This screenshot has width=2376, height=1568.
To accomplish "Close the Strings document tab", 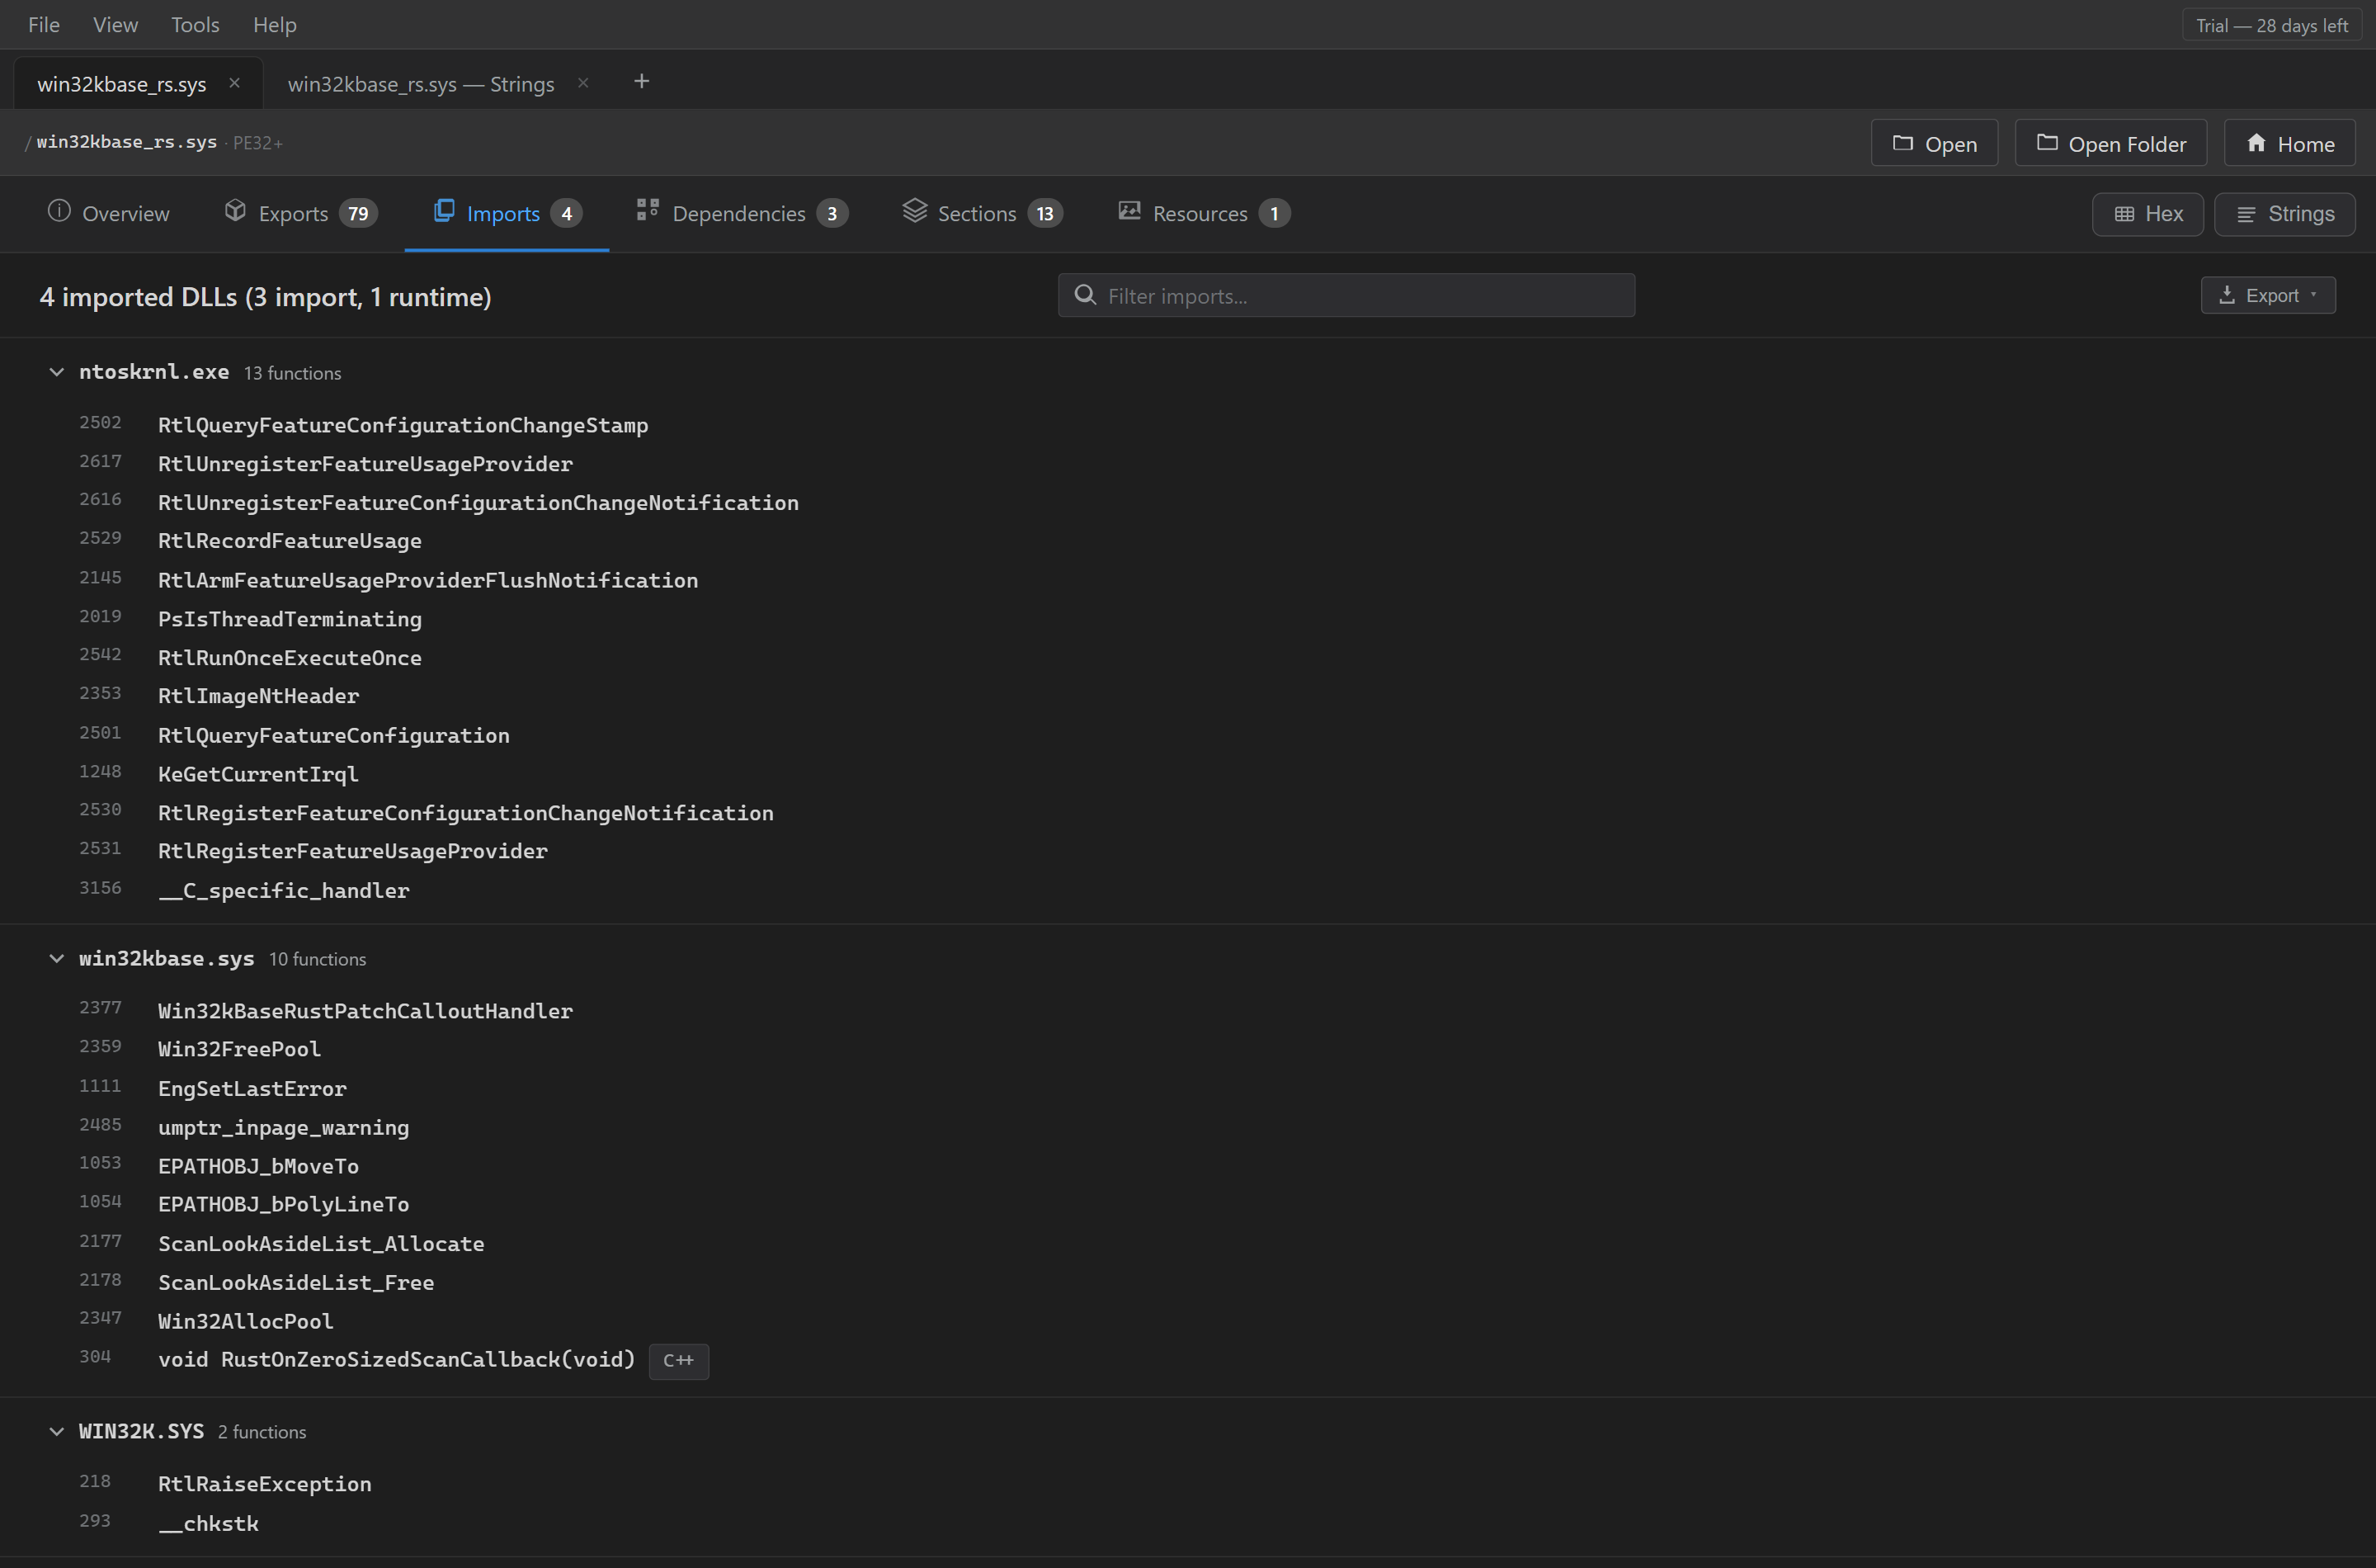I will point(582,83).
